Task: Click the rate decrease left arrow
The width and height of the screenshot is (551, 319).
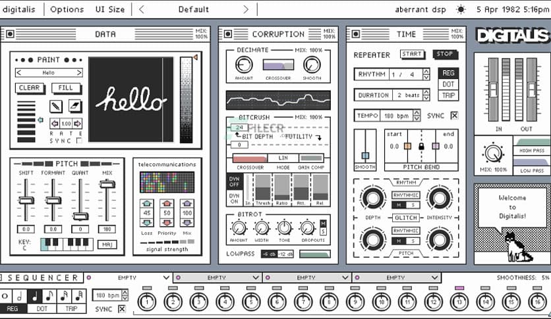Action: pos(55,123)
